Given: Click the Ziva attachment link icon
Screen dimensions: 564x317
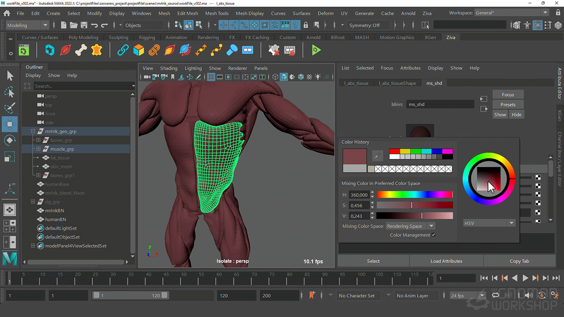Looking at the screenshot, I should coord(123,51).
